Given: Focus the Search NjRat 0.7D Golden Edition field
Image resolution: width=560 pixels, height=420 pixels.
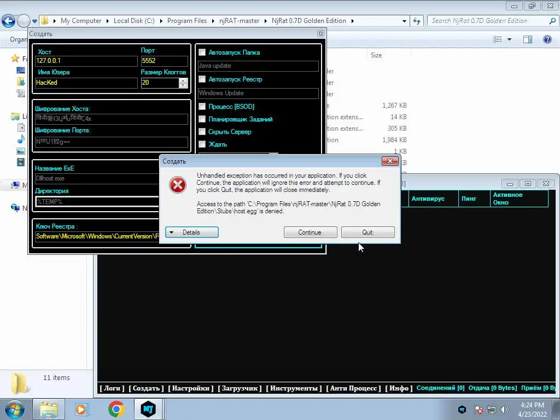Looking at the screenshot, I should click(x=488, y=21).
